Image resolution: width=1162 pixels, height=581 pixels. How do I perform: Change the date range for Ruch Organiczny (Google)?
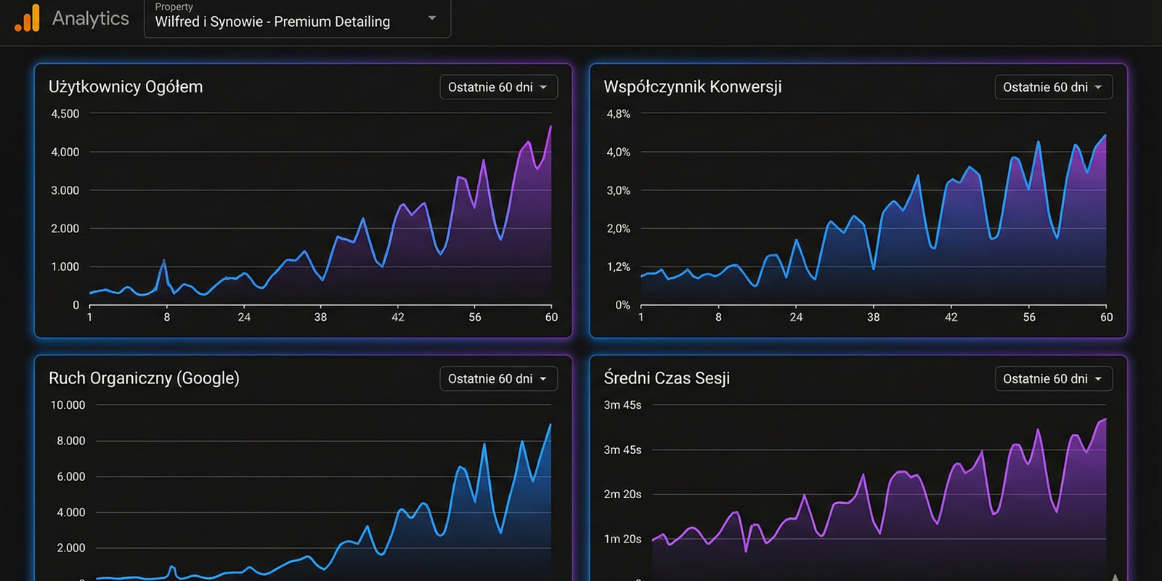click(498, 378)
